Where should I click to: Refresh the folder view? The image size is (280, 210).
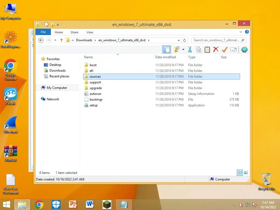(x=185, y=40)
